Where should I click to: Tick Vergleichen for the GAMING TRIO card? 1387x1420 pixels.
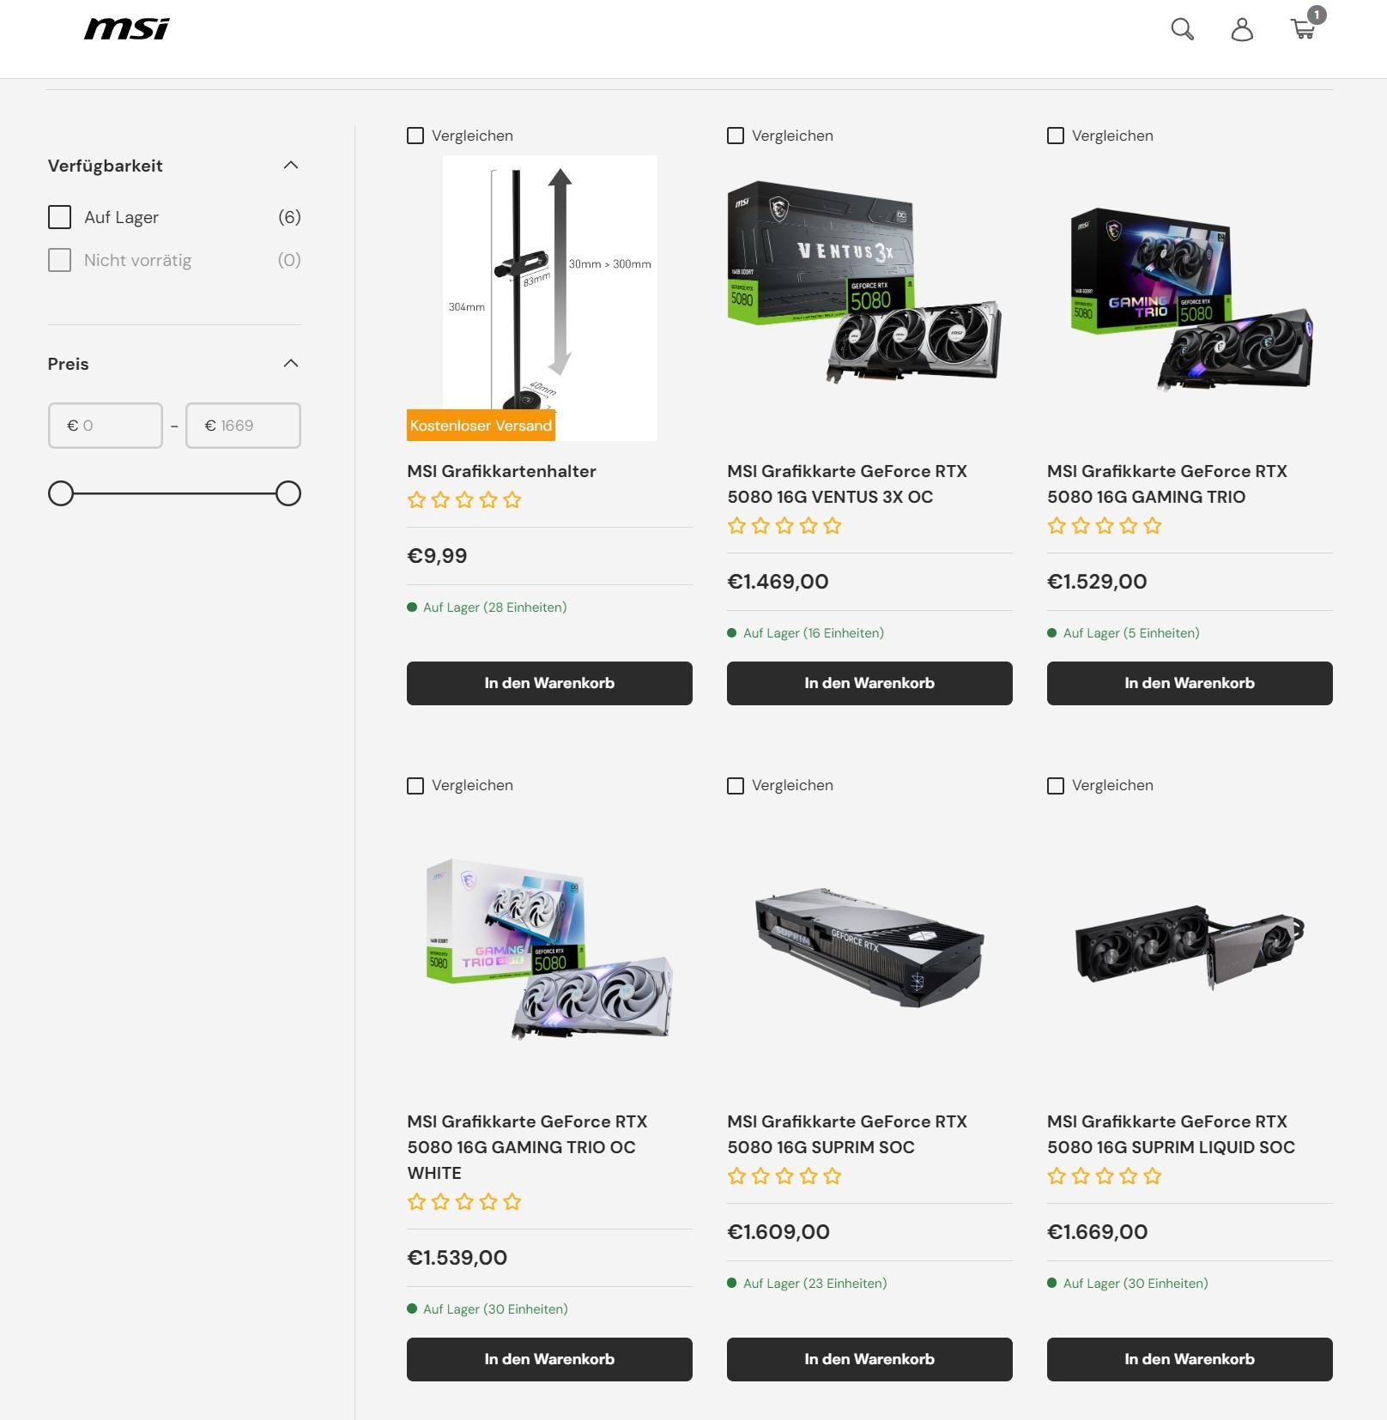1056,136
